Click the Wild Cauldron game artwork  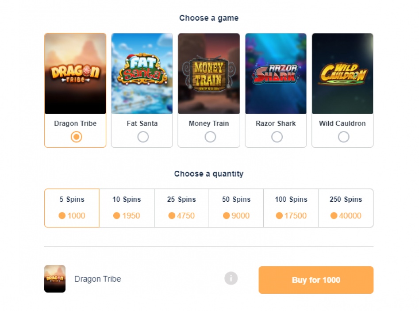click(x=342, y=73)
